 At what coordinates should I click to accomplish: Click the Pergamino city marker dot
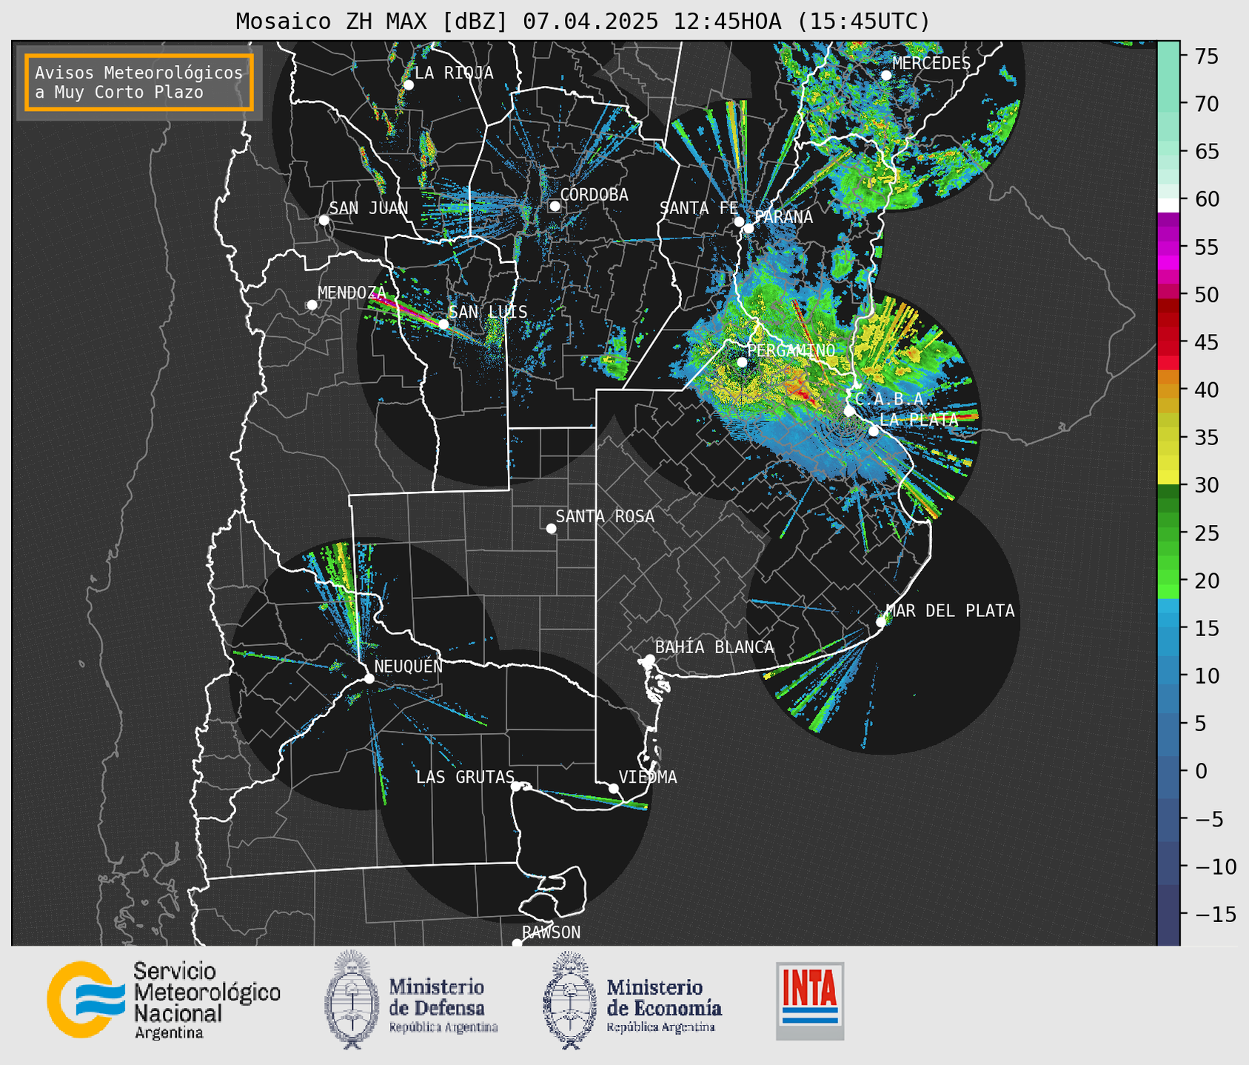742,362
